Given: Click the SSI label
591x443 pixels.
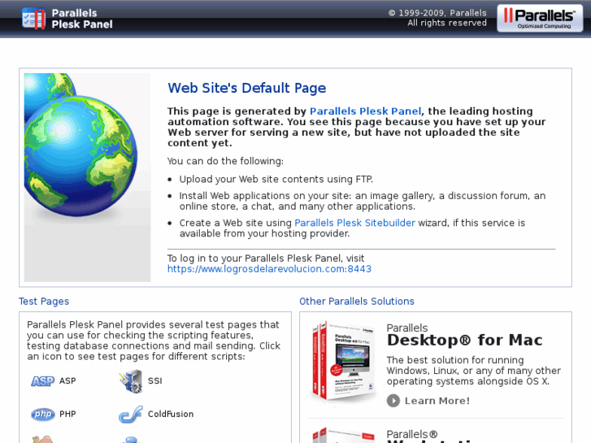Looking at the screenshot, I should pyautogui.click(x=155, y=381).
